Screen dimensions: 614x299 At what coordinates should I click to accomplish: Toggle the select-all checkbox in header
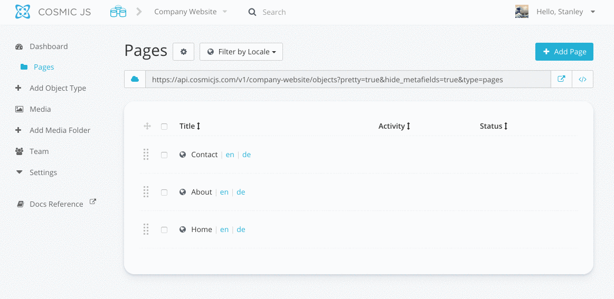[x=164, y=127]
